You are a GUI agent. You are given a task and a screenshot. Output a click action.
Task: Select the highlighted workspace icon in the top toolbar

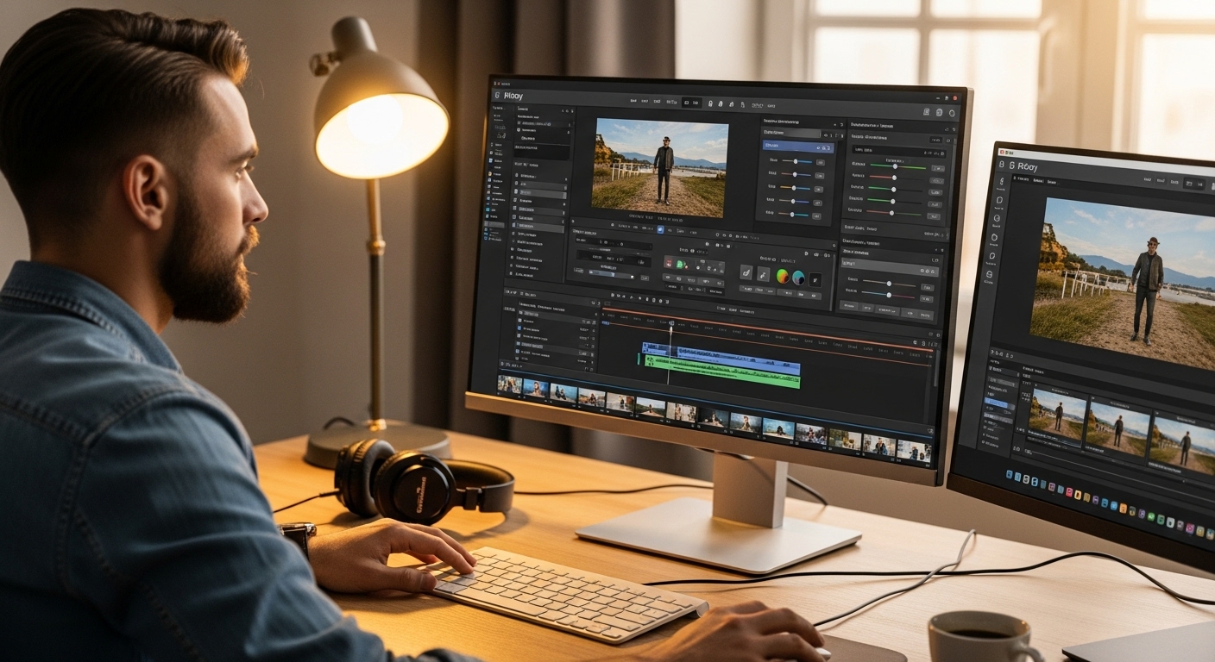(688, 102)
